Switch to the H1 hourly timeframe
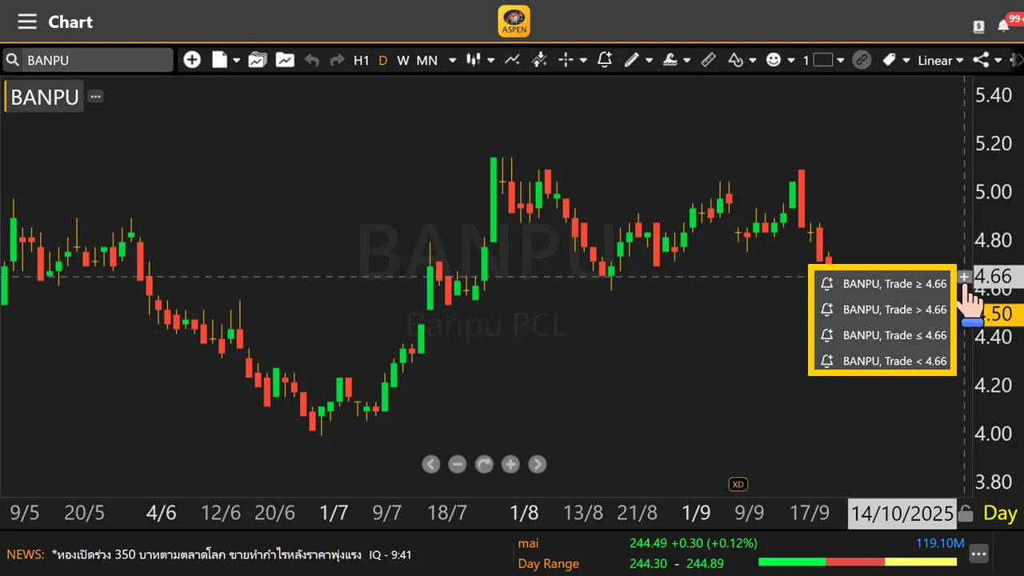1024x576 pixels. (x=362, y=60)
